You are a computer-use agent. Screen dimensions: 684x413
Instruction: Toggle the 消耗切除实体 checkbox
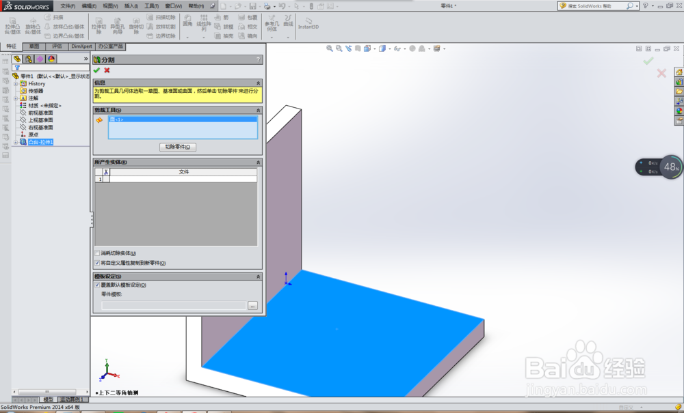[x=97, y=253]
